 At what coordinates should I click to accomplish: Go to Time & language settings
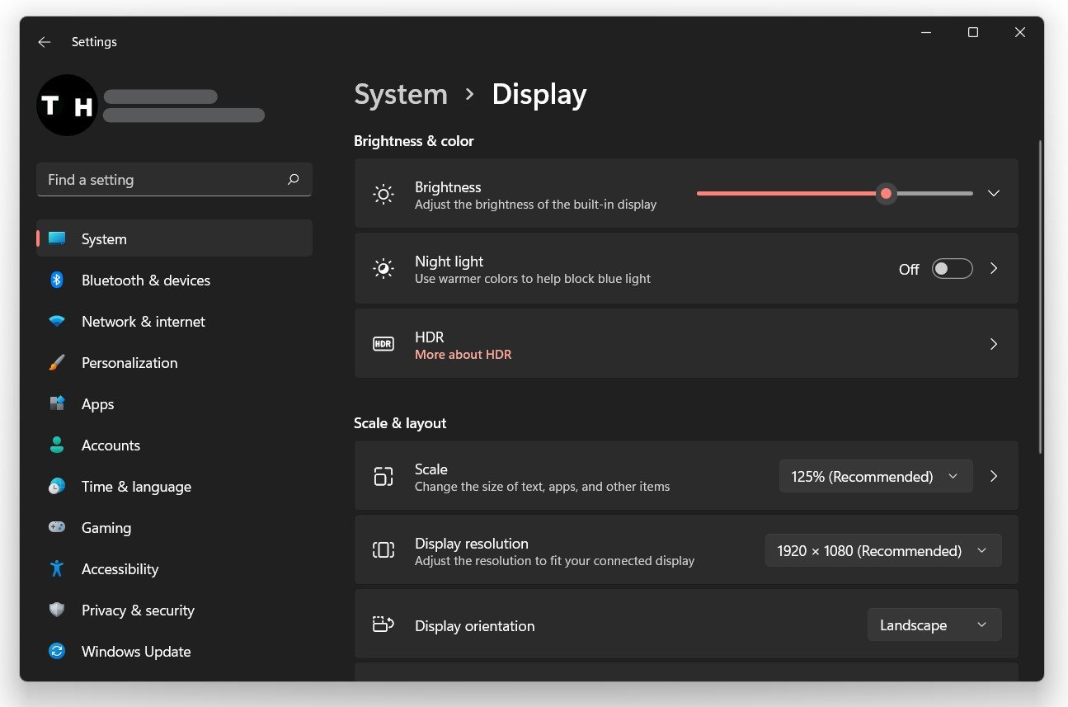(x=136, y=487)
